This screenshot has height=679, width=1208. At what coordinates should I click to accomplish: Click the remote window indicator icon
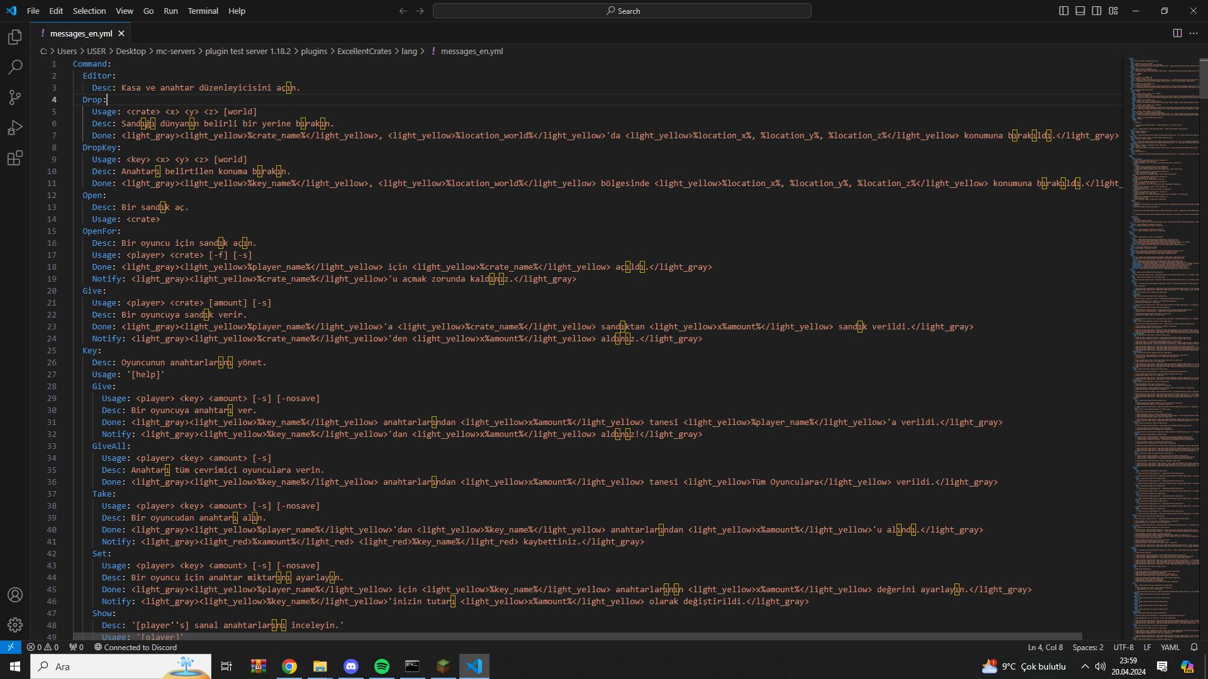point(11,647)
